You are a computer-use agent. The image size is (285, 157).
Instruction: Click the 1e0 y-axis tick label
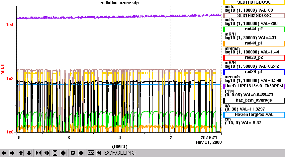click(10, 132)
